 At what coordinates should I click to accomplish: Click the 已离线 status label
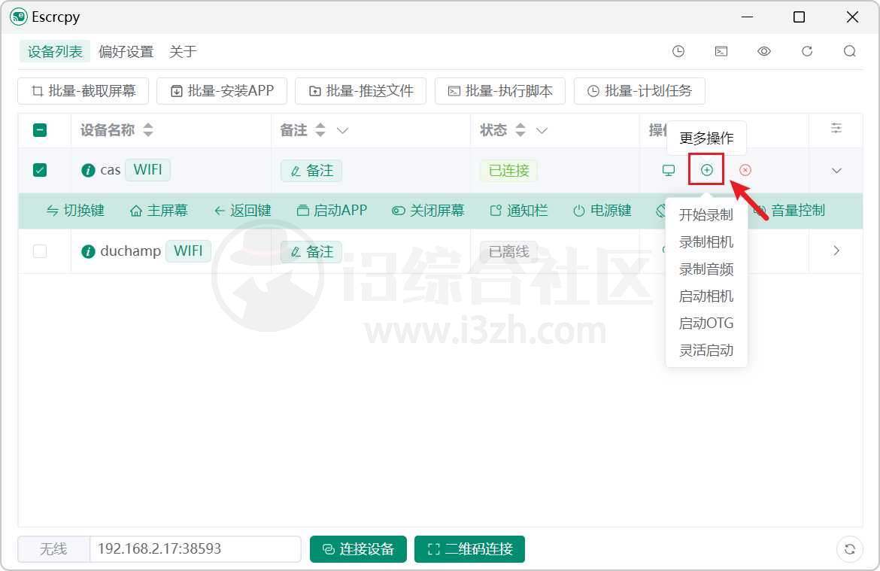pyautogui.click(x=508, y=251)
